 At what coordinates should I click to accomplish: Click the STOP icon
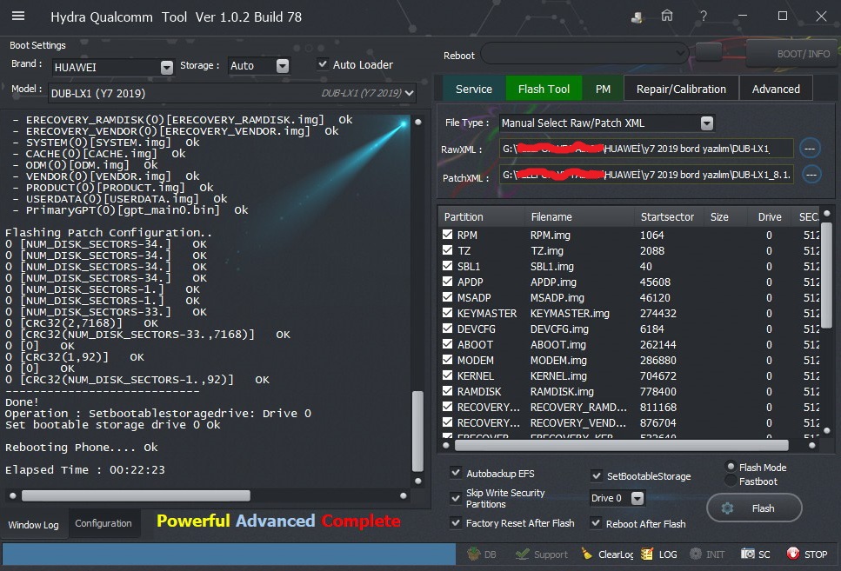792,554
